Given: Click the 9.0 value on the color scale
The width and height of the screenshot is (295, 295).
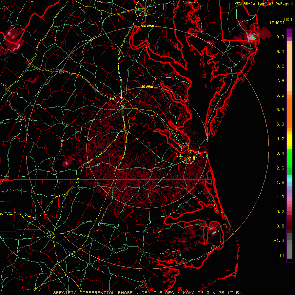Looking at the screenshot, I should tap(280, 51).
